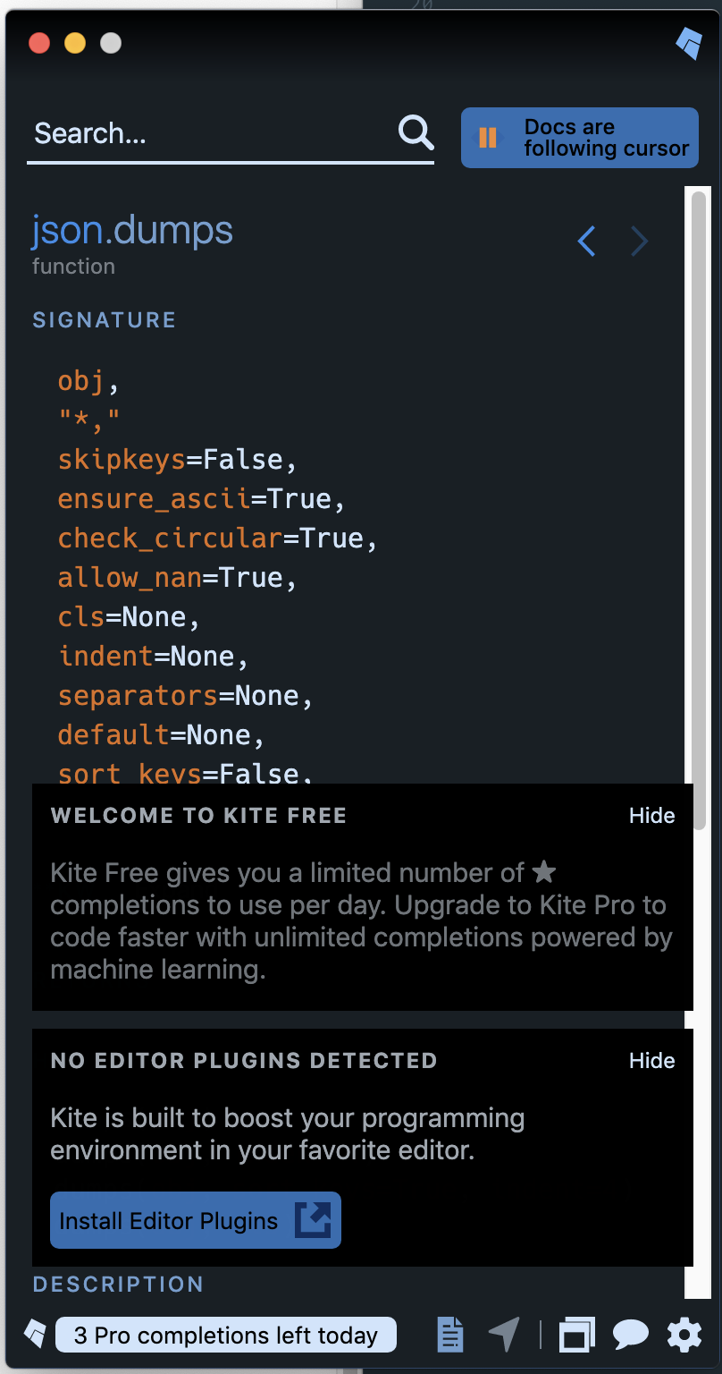
Task: Select the SIGNATURE section heading
Action: tap(104, 319)
